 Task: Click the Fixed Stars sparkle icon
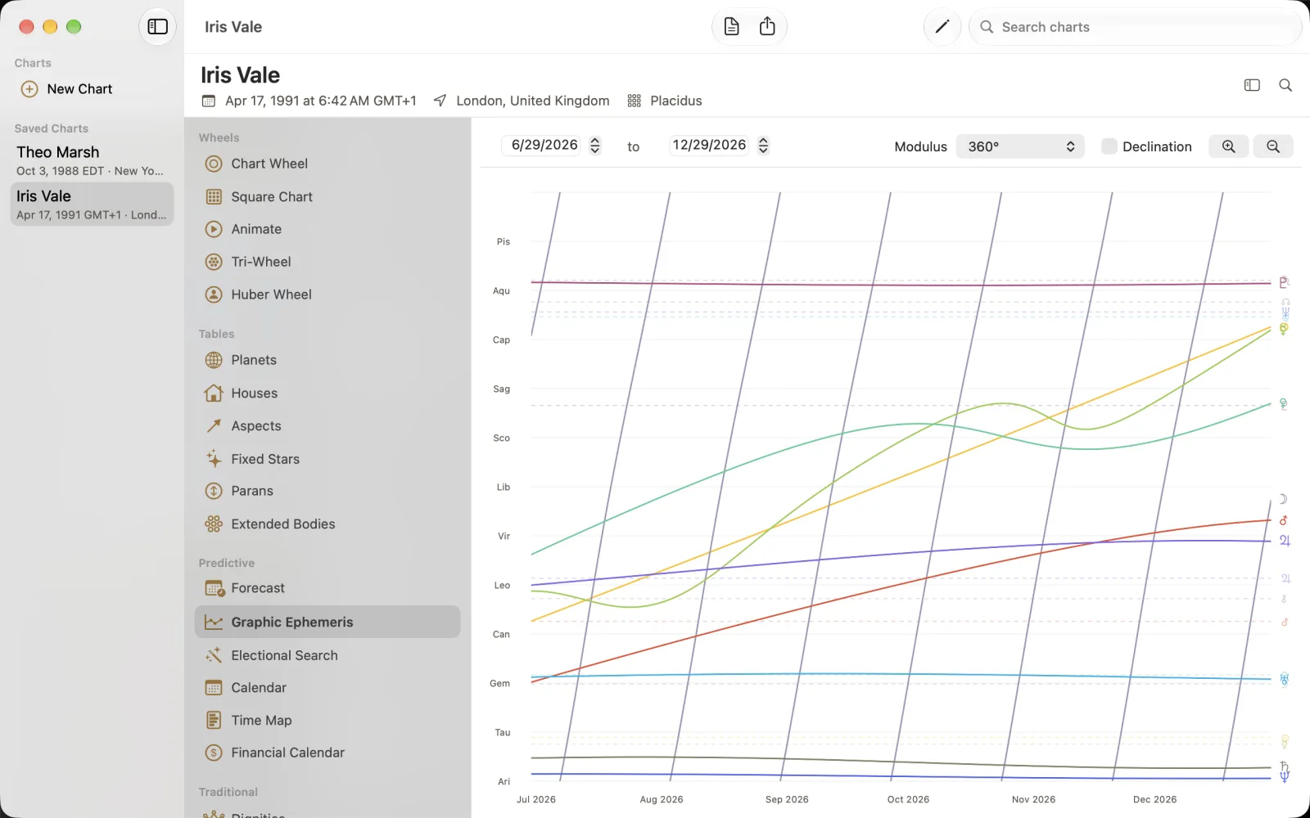click(x=214, y=459)
